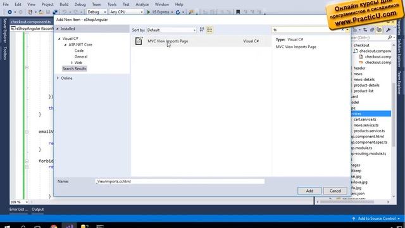Open the Edit menu
The height and width of the screenshot is (228, 405).
coord(18,4)
